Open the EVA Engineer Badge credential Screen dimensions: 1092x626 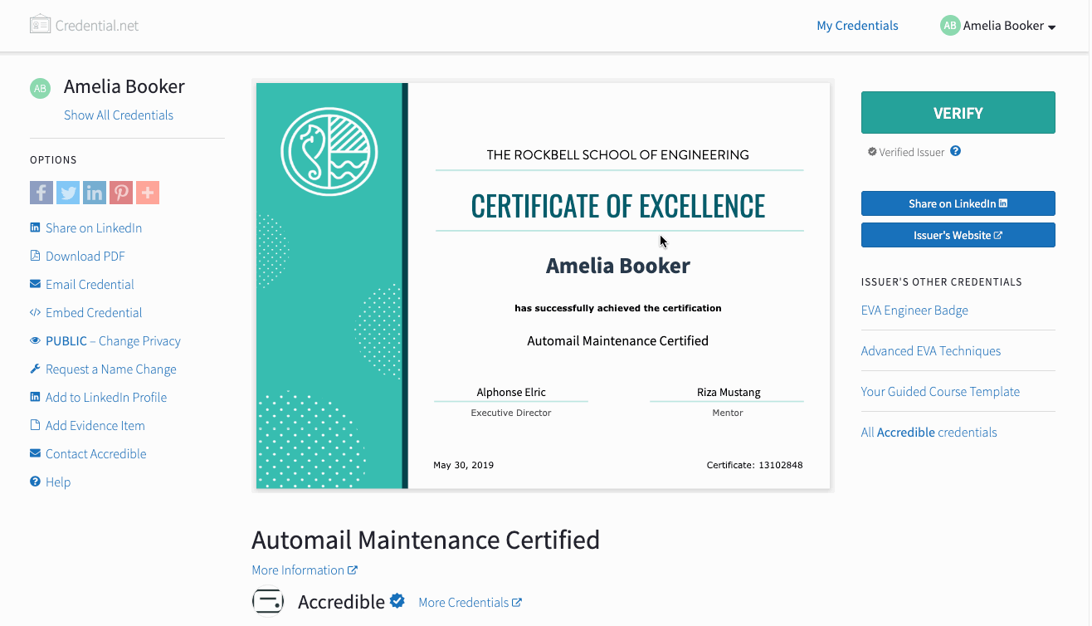(x=914, y=311)
